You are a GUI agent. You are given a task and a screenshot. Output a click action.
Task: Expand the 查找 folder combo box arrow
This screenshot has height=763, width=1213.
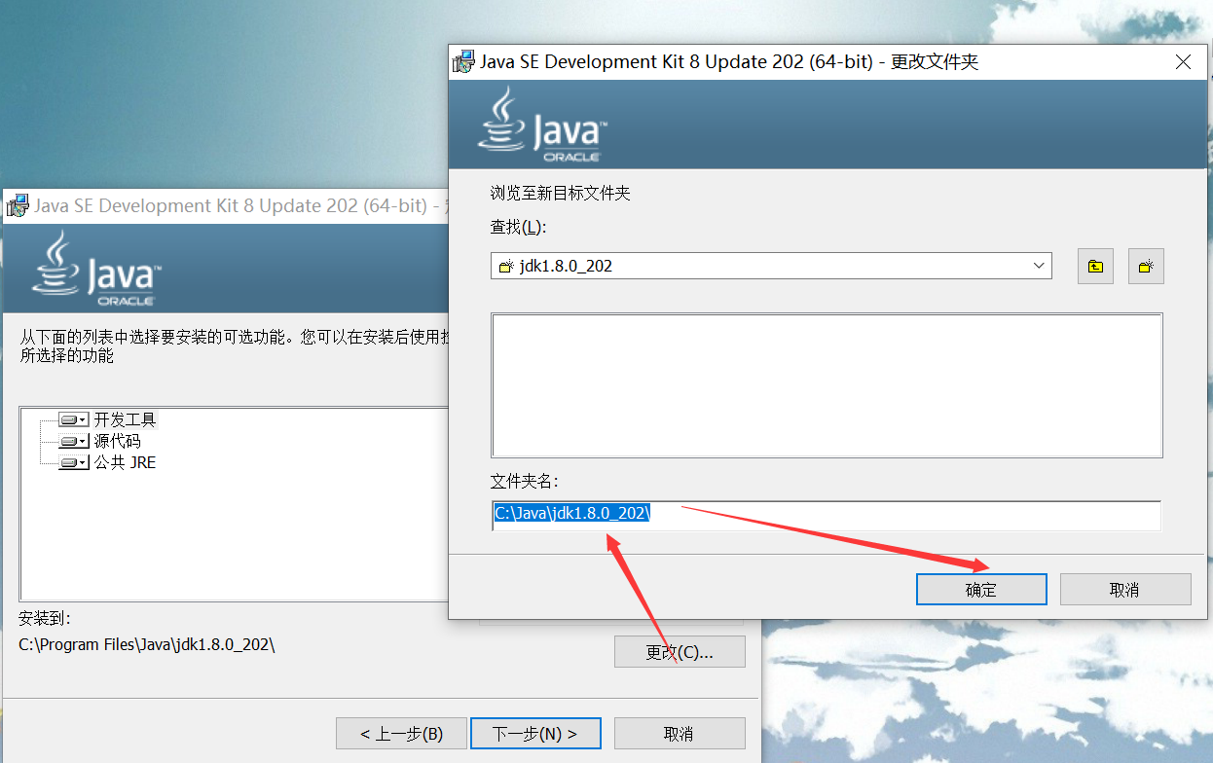1040,266
